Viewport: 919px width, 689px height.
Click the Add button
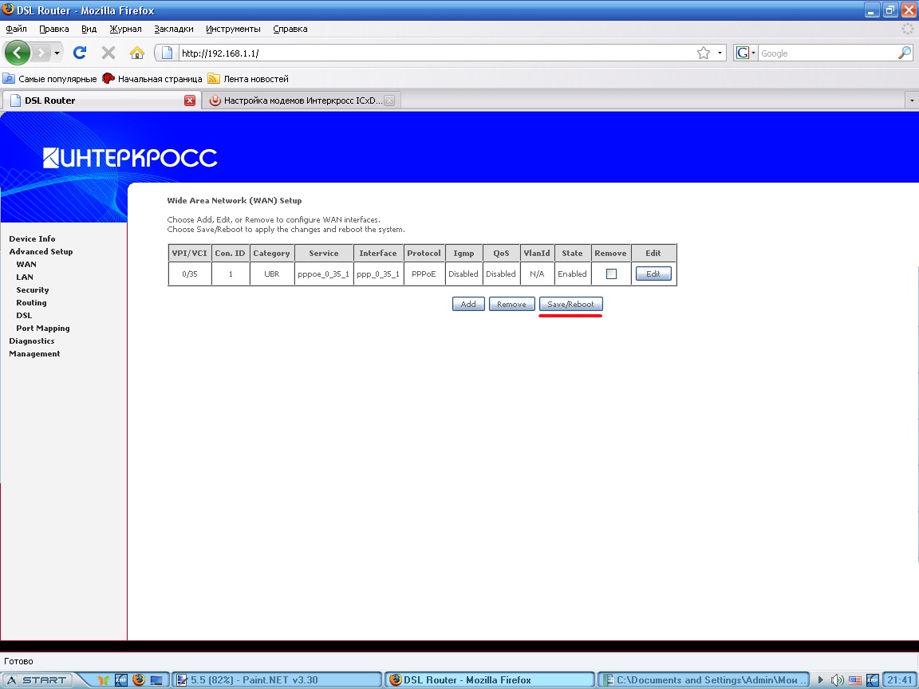click(468, 304)
